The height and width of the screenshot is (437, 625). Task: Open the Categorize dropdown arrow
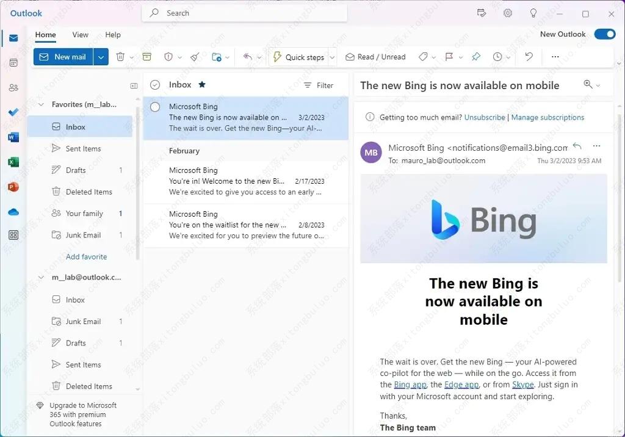click(434, 57)
